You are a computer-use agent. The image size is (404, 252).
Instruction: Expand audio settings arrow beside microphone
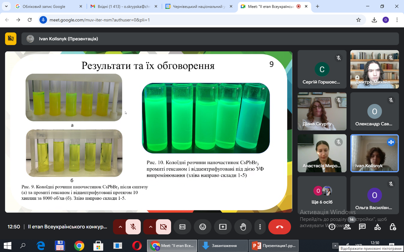[120, 227]
